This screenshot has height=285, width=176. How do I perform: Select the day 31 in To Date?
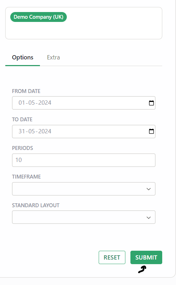[x=22, y=131]
